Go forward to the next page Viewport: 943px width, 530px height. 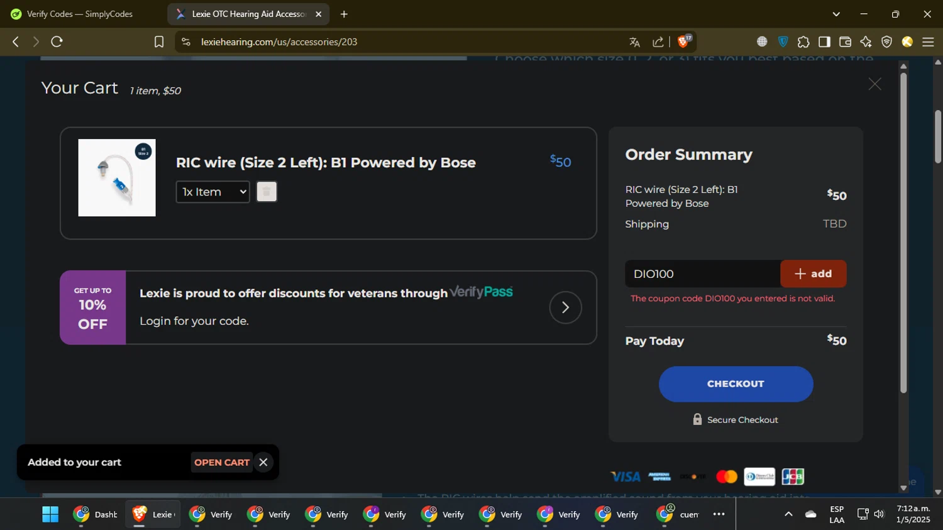point(36,41)
